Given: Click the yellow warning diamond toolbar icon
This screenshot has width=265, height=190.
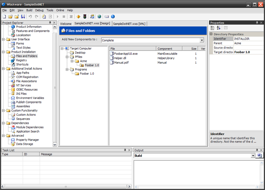Looking at the screenshot, I should point(79,17).
